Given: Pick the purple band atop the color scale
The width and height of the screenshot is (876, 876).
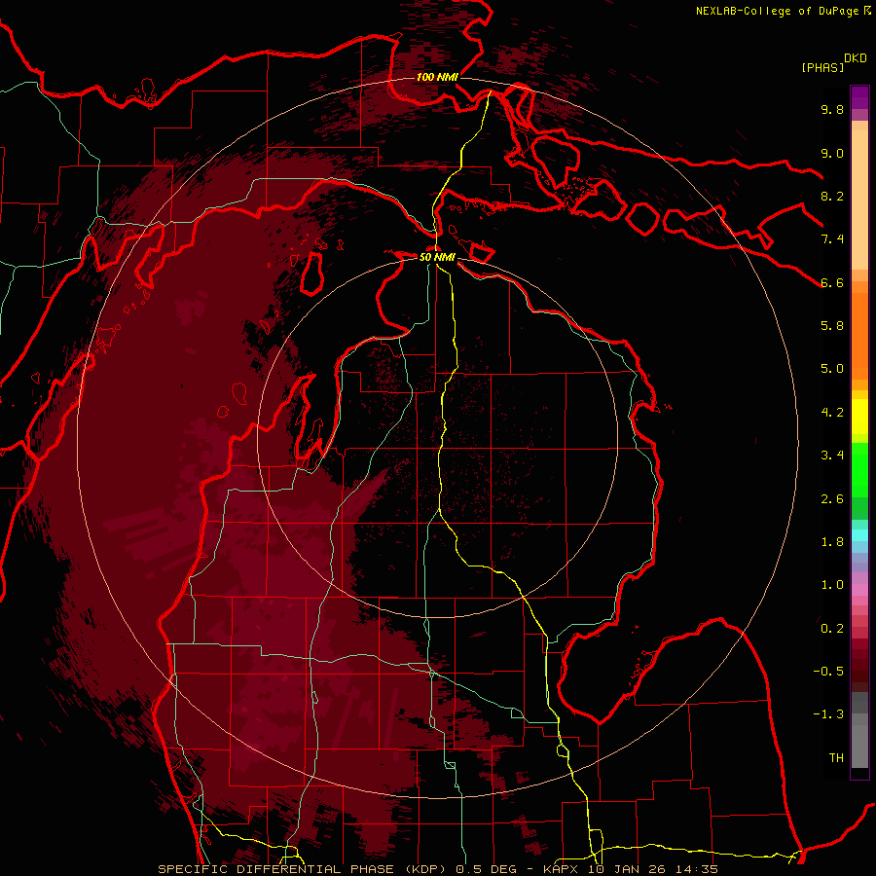Looking at the screenshot, I should [859, 97].
